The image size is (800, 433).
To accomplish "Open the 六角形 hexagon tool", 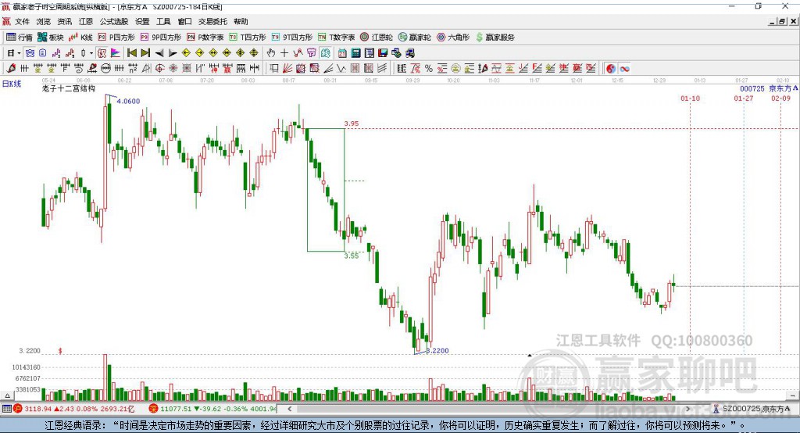I will [x=453, y=38].
